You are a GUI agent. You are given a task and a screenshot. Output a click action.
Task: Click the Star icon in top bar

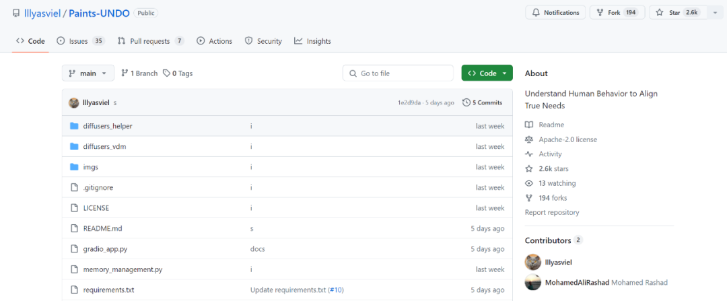(660, 13)
